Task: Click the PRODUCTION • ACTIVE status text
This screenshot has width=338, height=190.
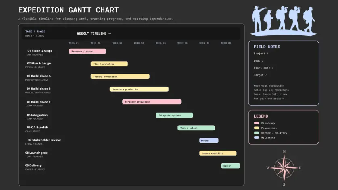Action: point(37,80)
